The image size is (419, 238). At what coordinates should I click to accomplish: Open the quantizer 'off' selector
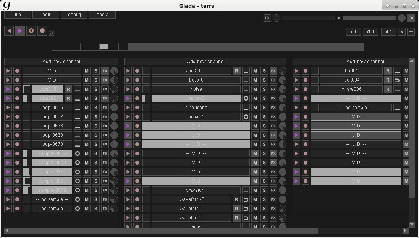353,32
